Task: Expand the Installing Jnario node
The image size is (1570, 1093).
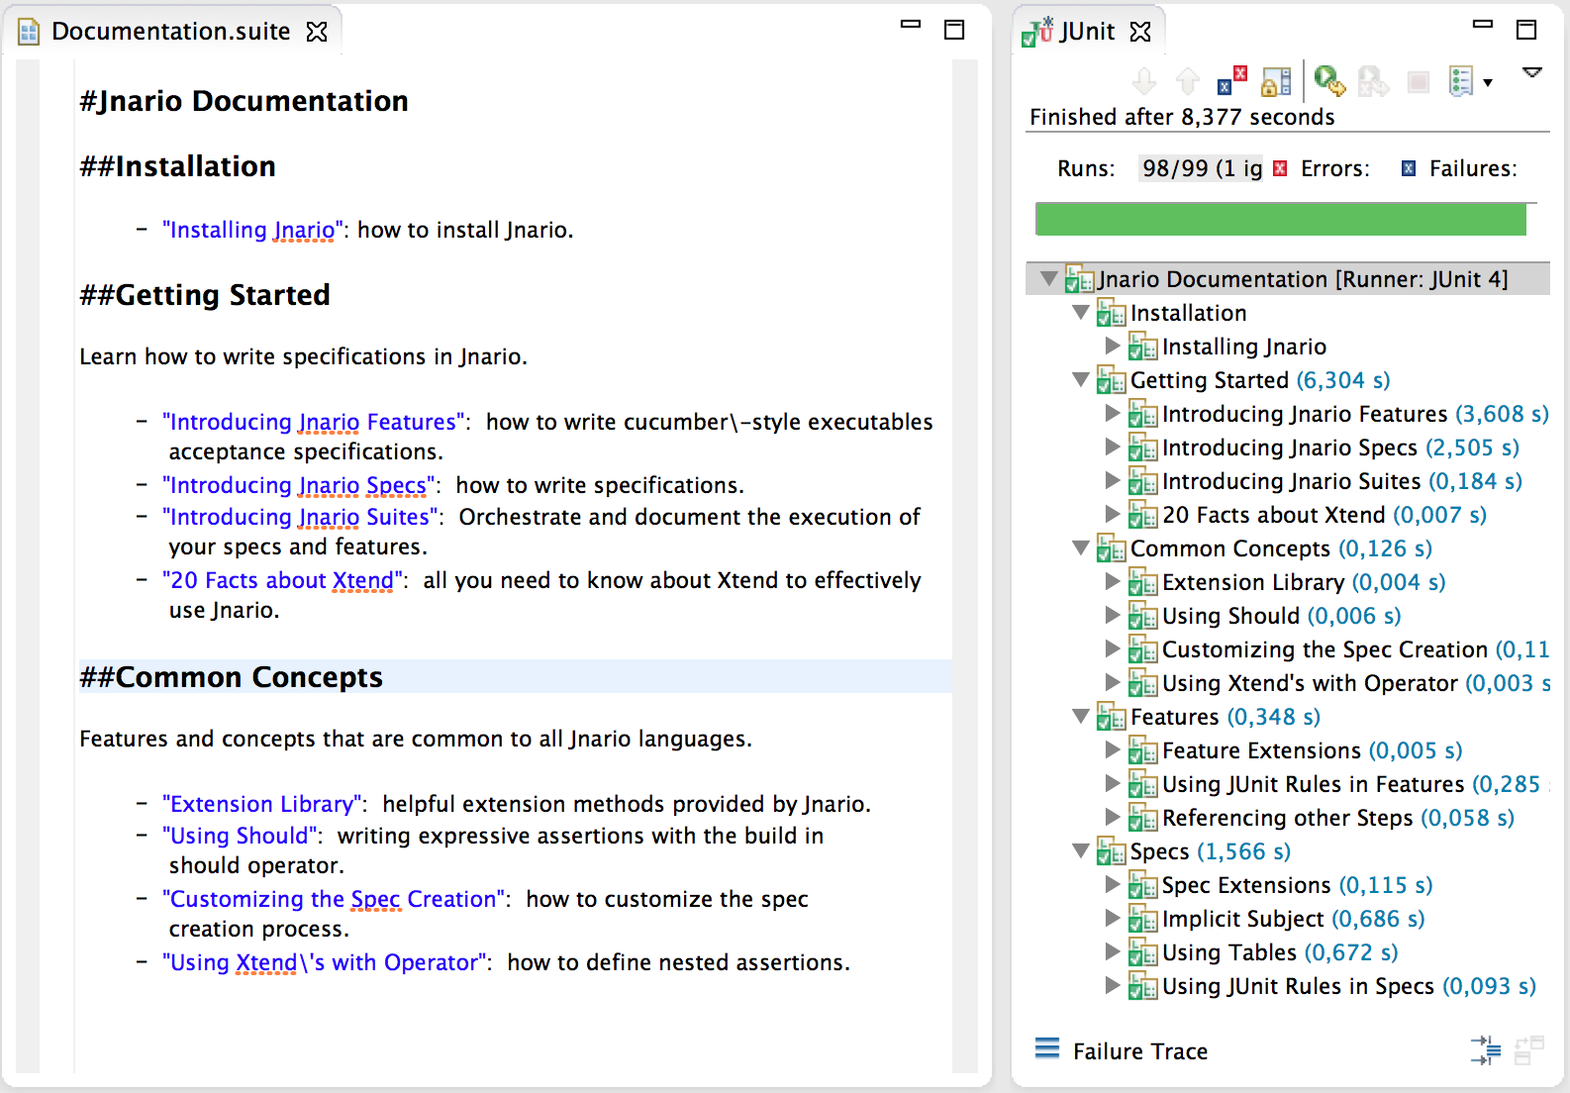Action: (1113, 347)
